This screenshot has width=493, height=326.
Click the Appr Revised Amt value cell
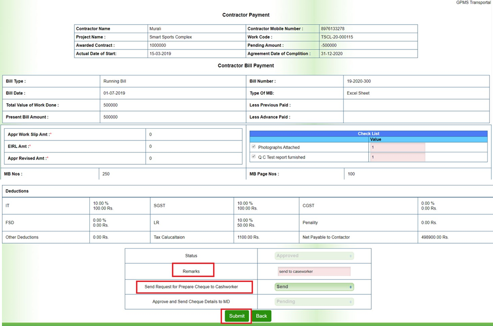[x=194, y=158]
